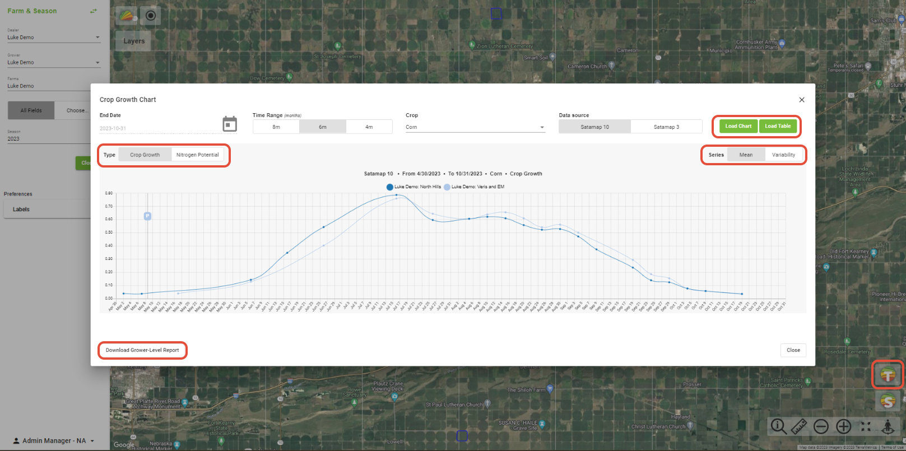Viewport: 906px width, 451px height.
Task: Choose Satamap 3 data source
Action: (666, 127)
